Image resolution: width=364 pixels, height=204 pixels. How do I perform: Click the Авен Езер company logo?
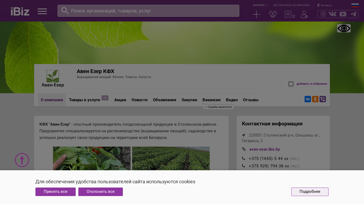pyautogui.click(x=53, y=78)
